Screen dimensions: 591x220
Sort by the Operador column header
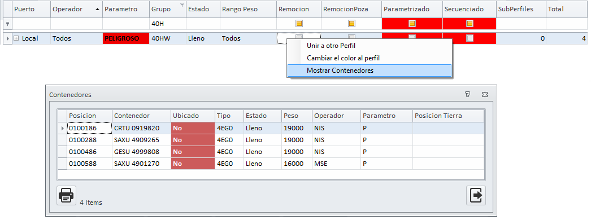pyautogui.click(x=76, y=9)
